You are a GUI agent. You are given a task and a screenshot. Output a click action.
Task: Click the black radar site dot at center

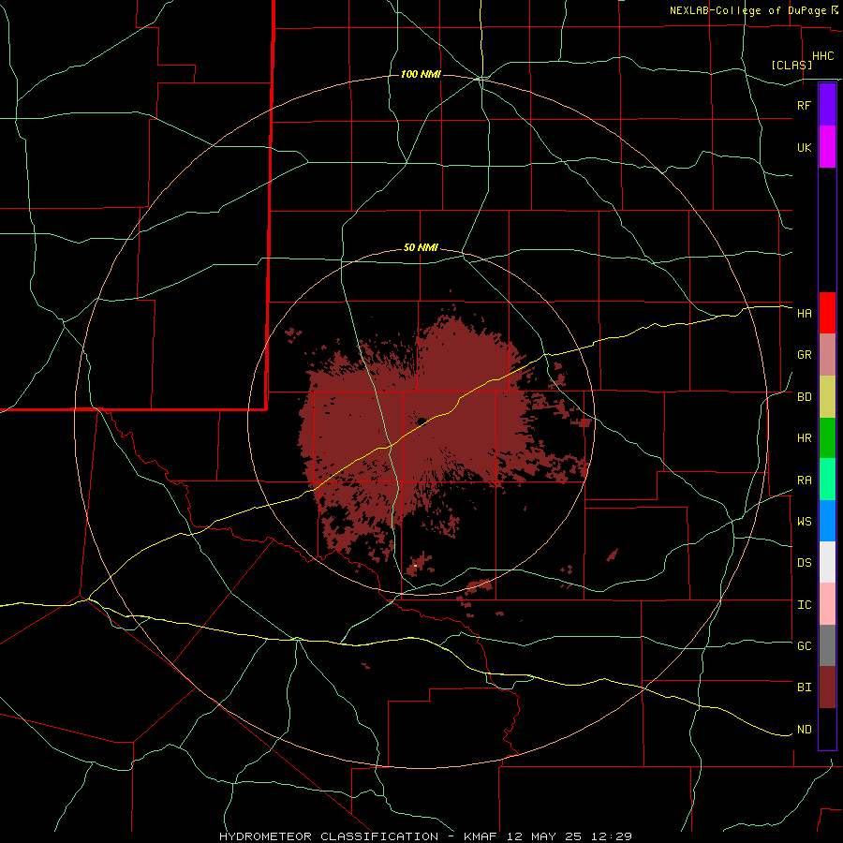(421, 421)
